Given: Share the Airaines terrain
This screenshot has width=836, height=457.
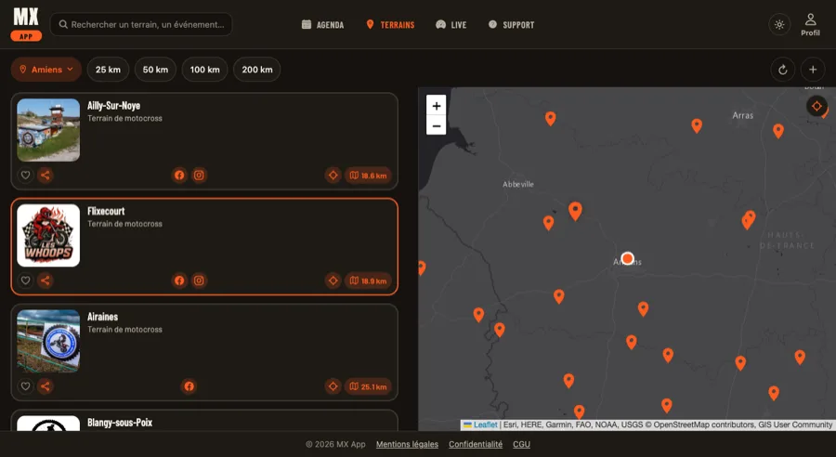Looking at the screenshot, I should (46, 386).
